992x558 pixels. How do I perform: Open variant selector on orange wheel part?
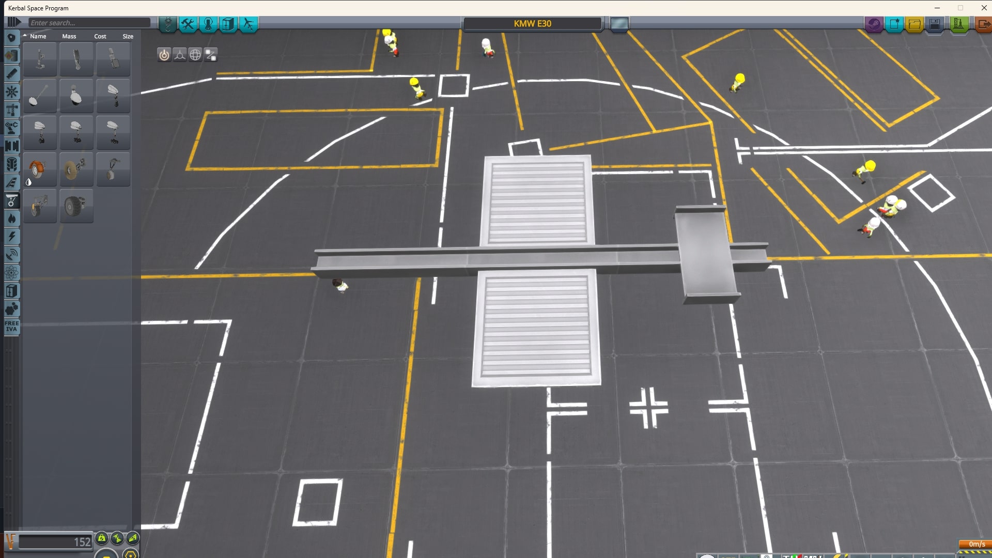coord(28,182)
